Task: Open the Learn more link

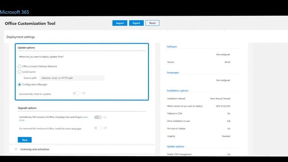Action: [85, 117]
